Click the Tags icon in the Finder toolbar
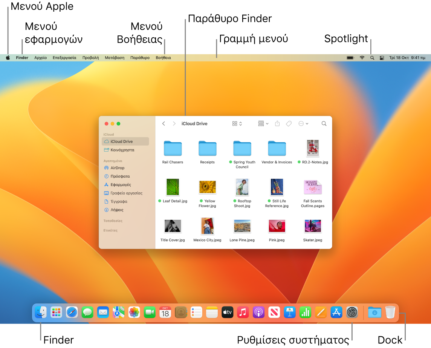This screenshot has height=348, width=431. click(289, 123)
